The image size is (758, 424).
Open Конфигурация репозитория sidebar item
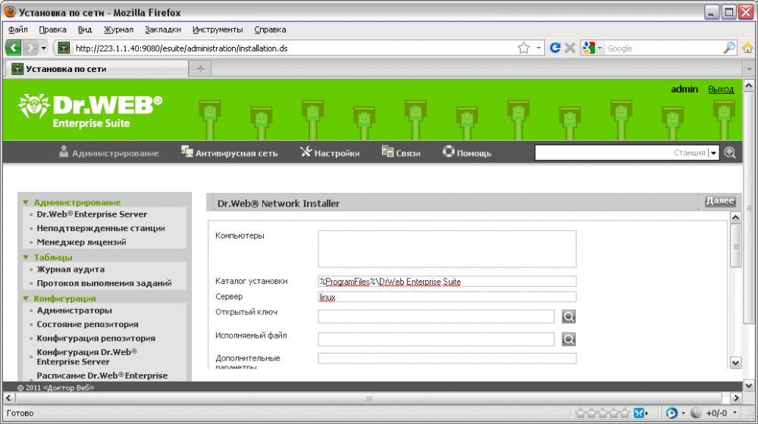click(x=96, y=338)
